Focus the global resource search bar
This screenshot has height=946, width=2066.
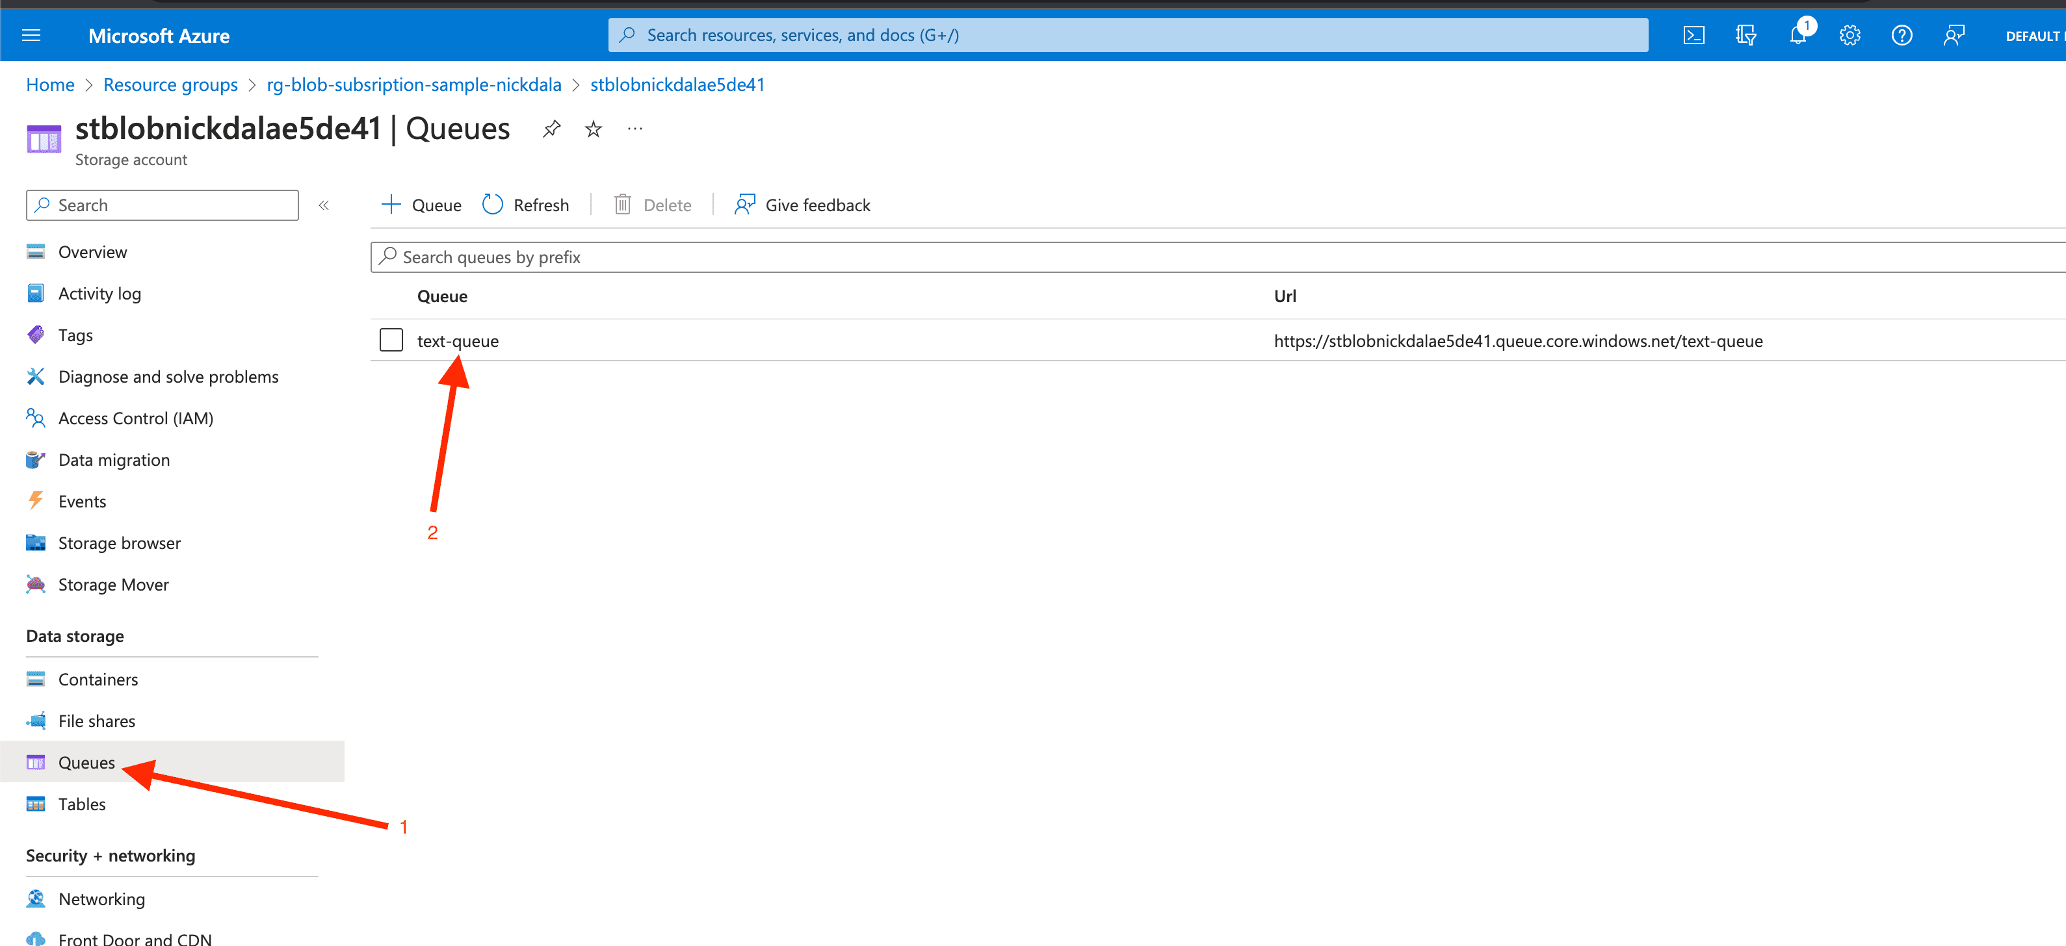(1128, 35)
